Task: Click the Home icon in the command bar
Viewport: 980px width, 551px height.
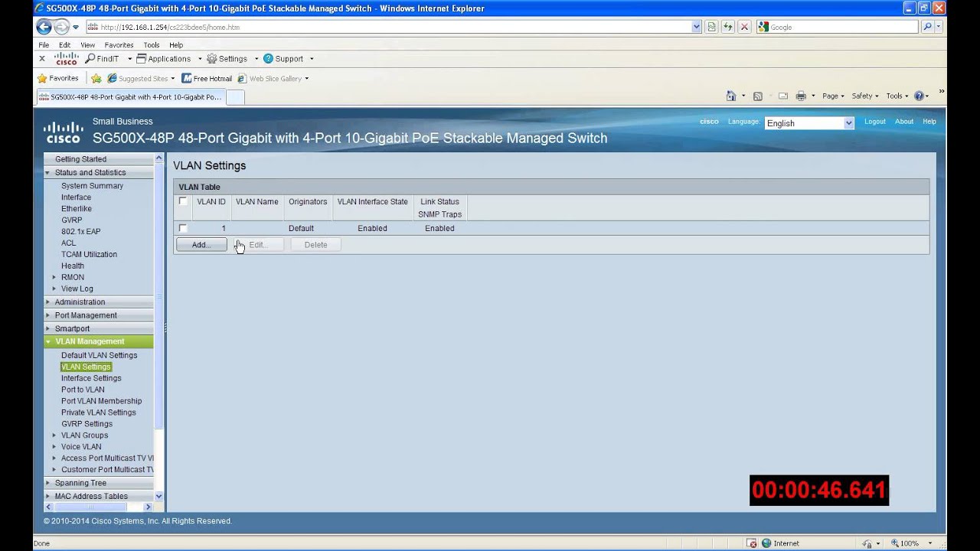Action: coord(731,96)
